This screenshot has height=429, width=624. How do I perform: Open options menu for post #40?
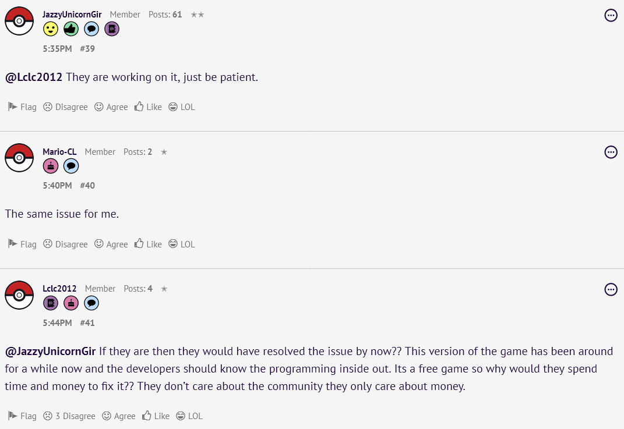click(611, 152)
